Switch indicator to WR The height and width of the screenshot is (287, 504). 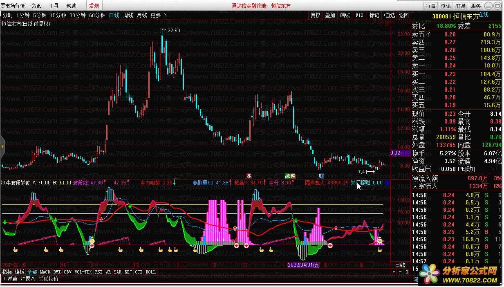[x=108, y=272]
